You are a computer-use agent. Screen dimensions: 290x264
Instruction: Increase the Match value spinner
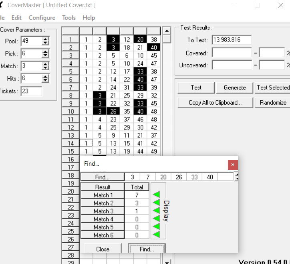[x=45, y=64]
